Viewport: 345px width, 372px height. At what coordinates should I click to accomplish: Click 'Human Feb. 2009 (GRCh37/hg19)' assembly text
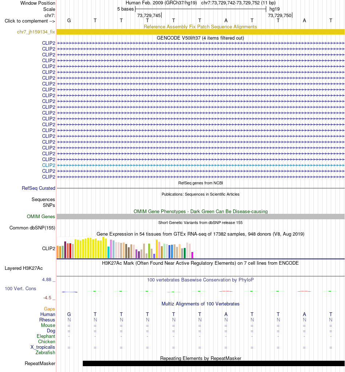point(161,3)
